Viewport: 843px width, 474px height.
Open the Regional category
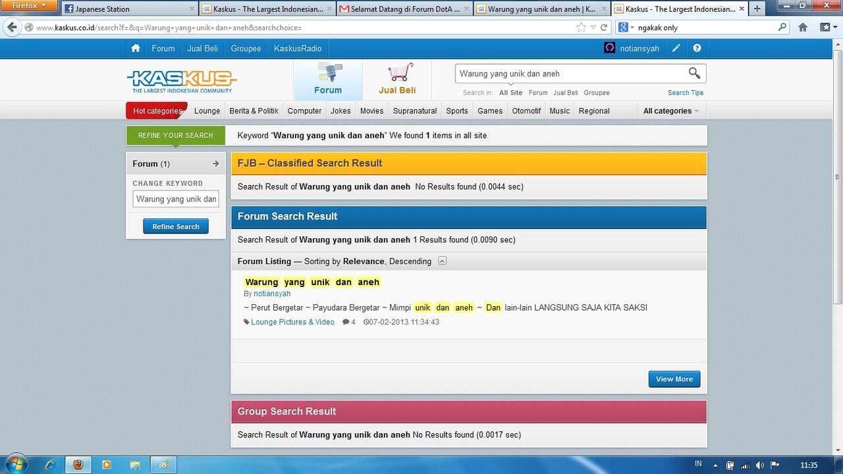point(594,111)
